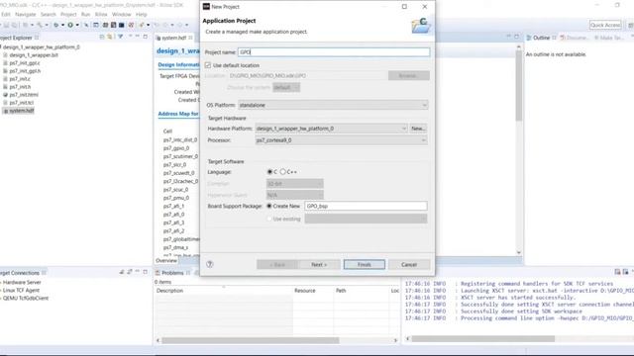Select Hardware Server in Target Connections
634x356 pixels.
[22, 282]
